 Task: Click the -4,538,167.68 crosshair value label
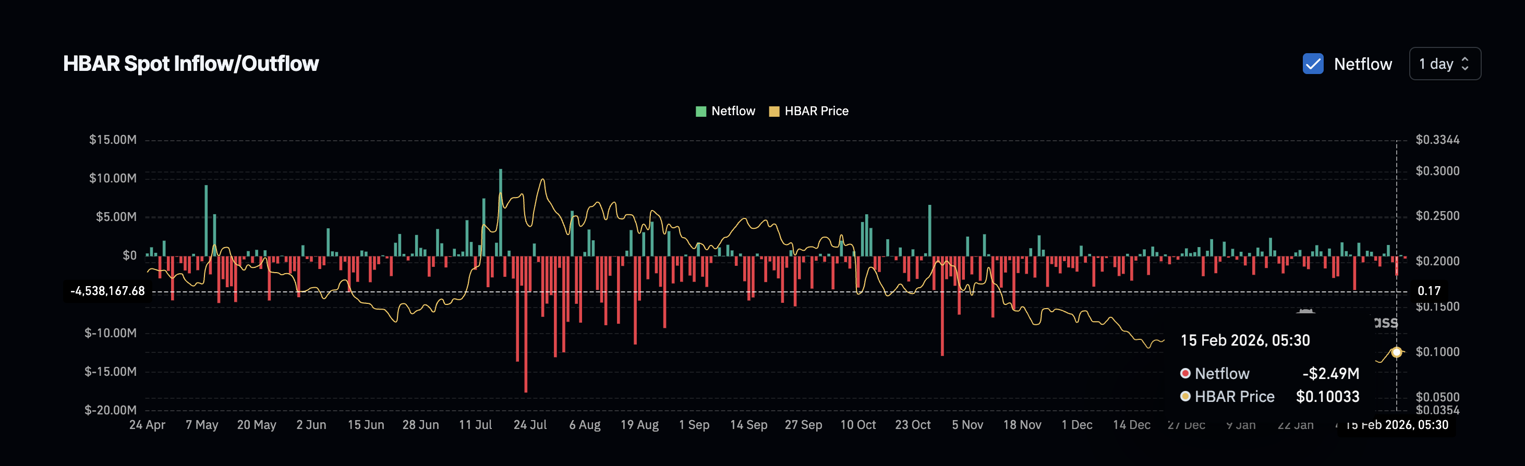[107, 291]
